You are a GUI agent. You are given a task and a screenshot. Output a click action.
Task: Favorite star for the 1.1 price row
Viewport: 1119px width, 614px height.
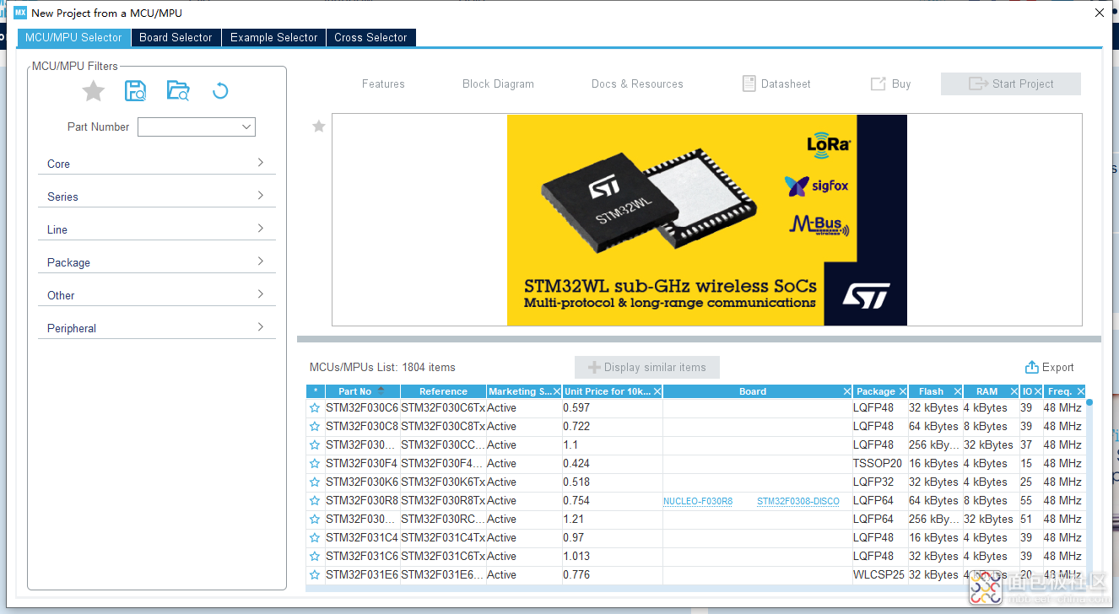315,445
